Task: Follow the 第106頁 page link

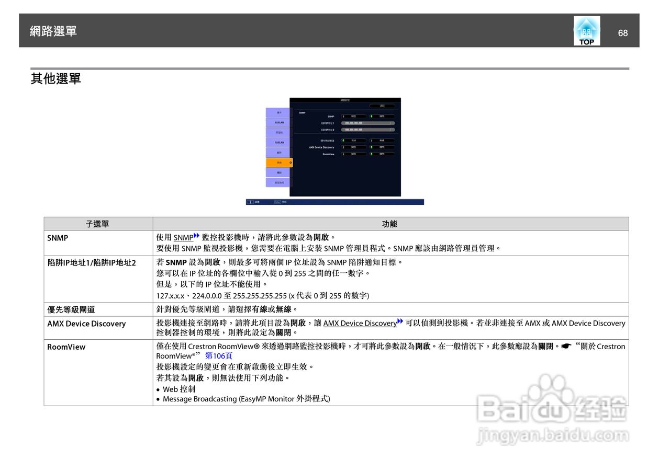Action: [219, 356]
